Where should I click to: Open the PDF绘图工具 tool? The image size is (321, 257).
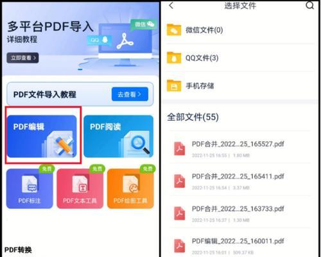130,188
